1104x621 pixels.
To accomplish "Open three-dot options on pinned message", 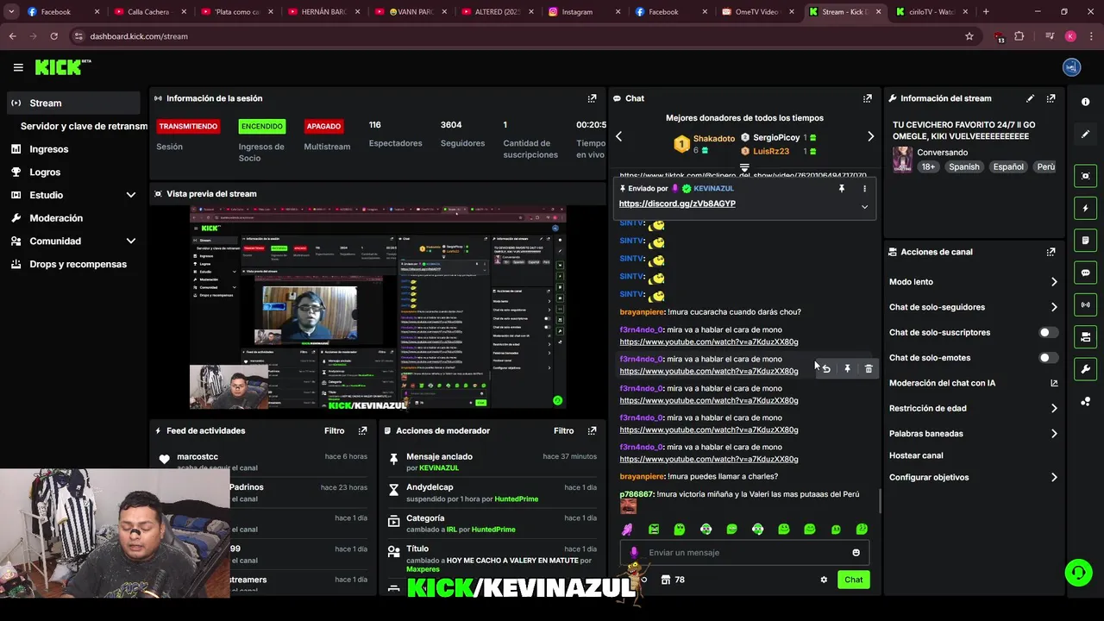I will coord(864,188).
